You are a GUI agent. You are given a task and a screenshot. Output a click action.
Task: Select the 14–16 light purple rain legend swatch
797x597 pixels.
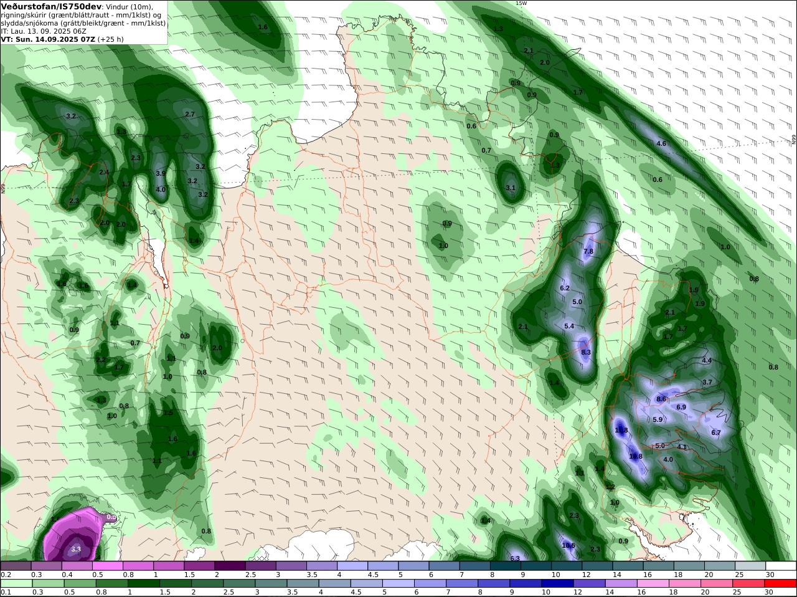point(621,583)
